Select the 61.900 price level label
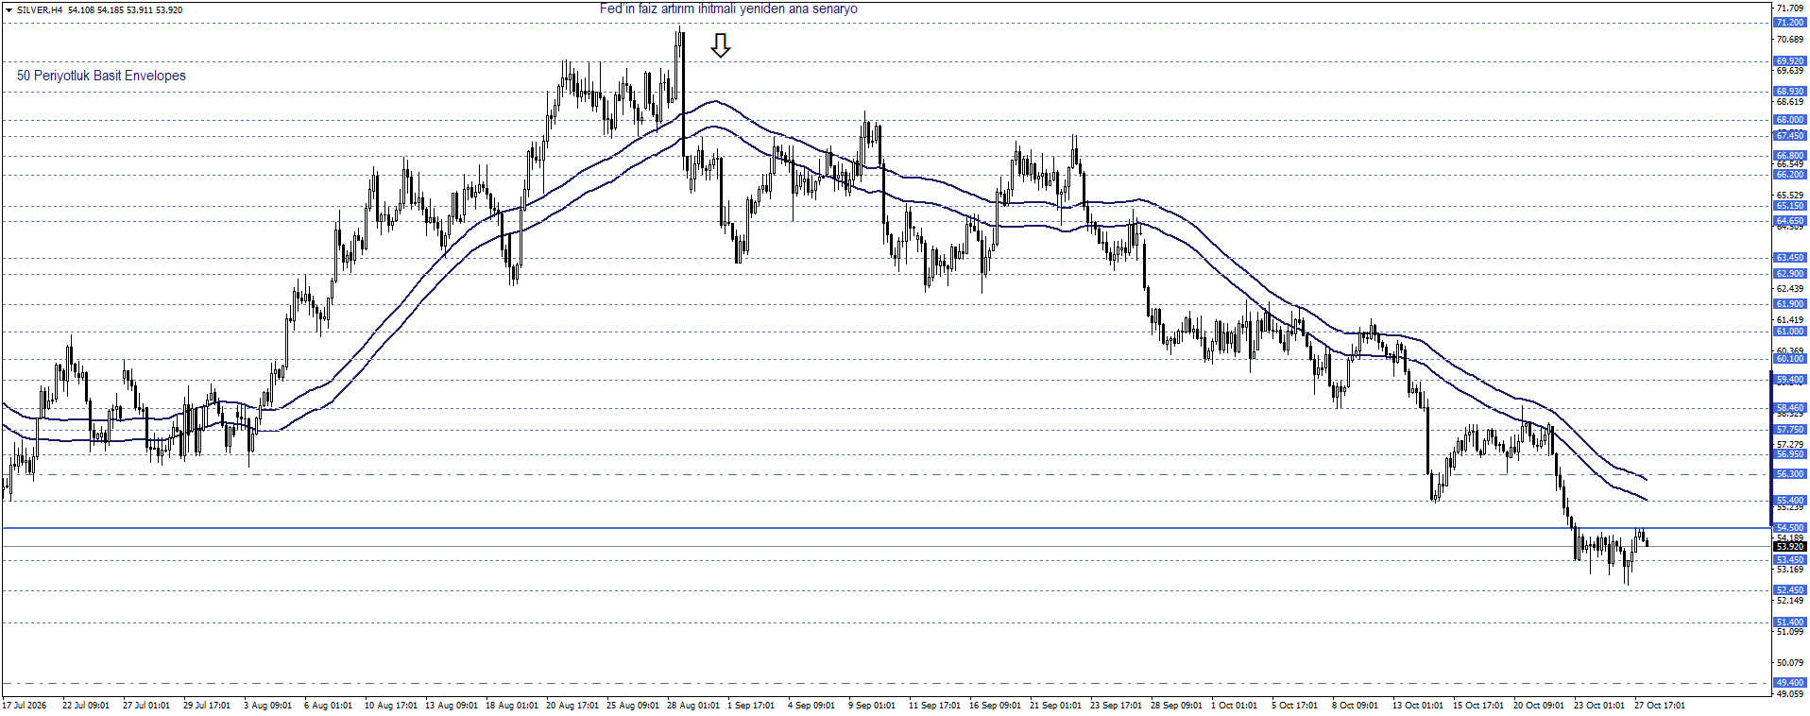This screenshot has width=1810, height=716. [1789, 304]
